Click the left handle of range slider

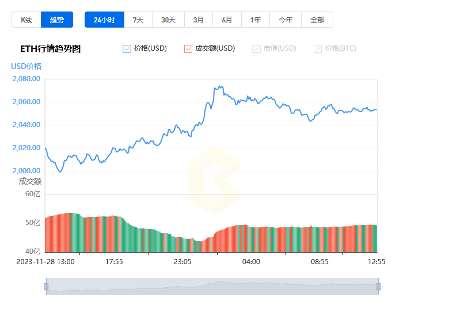click(46, 287)
